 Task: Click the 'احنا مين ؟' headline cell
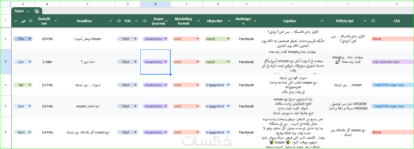88,62
